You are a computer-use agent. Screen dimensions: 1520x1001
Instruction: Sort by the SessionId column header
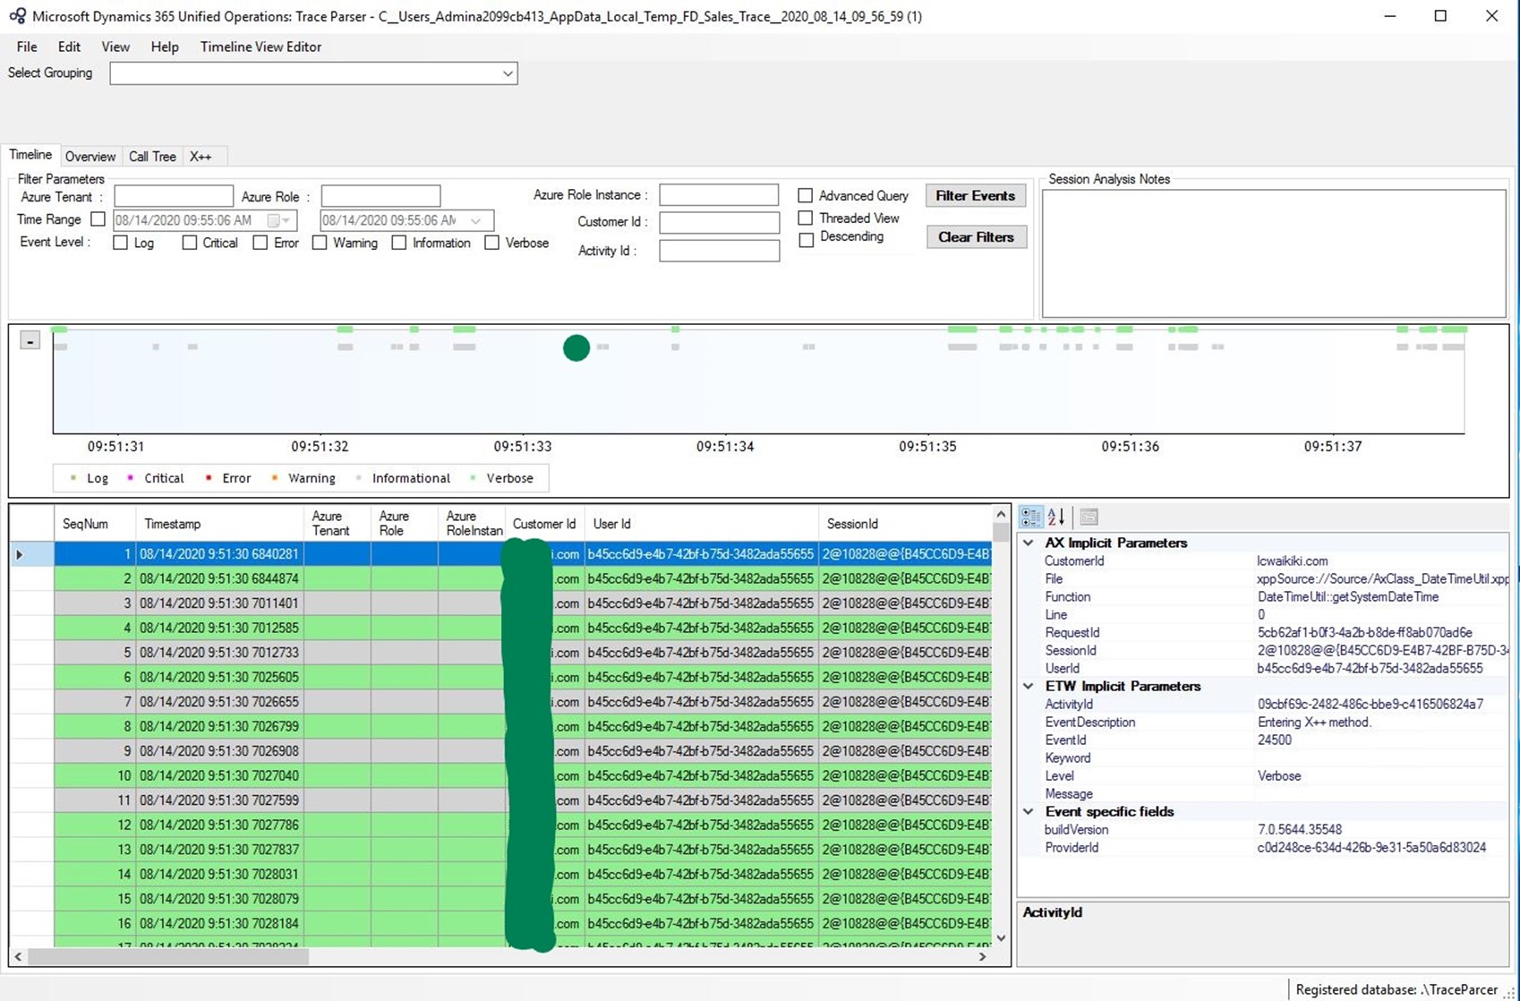click(904, 524)
